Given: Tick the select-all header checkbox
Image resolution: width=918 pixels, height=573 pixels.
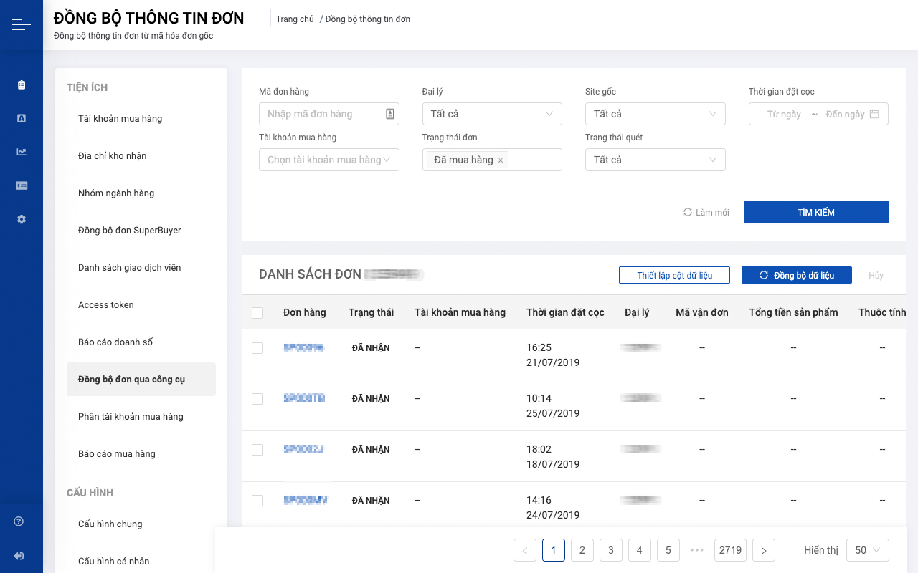Looking at the screenshot, I should pyautogui.click(x=257, y=313).
